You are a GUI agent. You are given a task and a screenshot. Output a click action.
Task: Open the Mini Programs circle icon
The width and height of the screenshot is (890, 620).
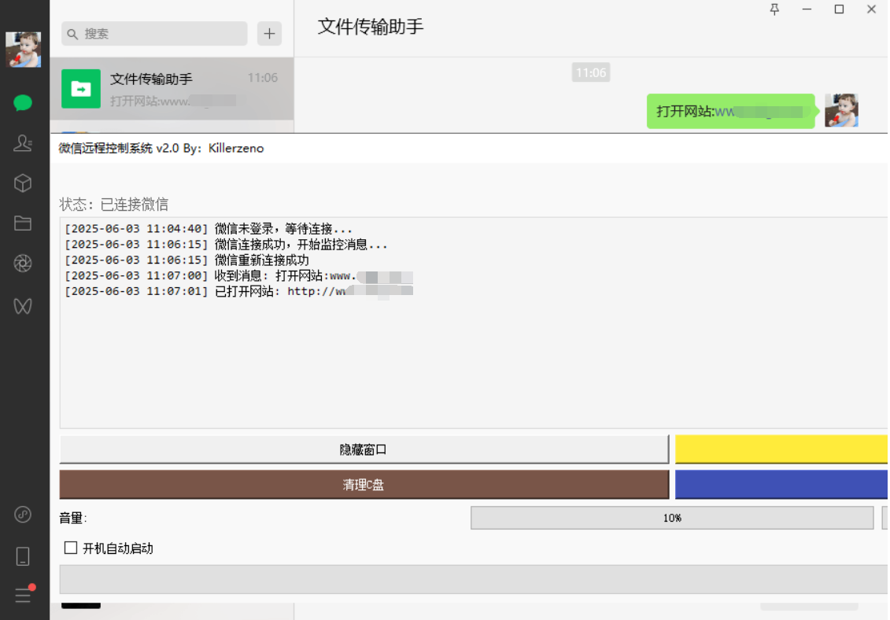click(22, 515)
